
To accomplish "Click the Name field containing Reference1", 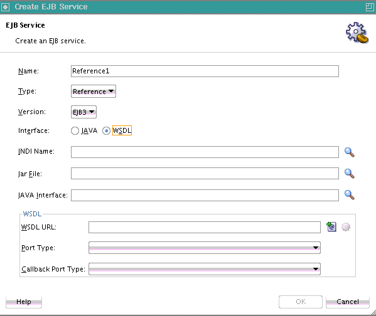I will [x=205, y=71].
